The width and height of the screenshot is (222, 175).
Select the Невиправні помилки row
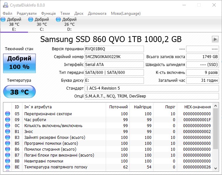(x=108, y=161)
